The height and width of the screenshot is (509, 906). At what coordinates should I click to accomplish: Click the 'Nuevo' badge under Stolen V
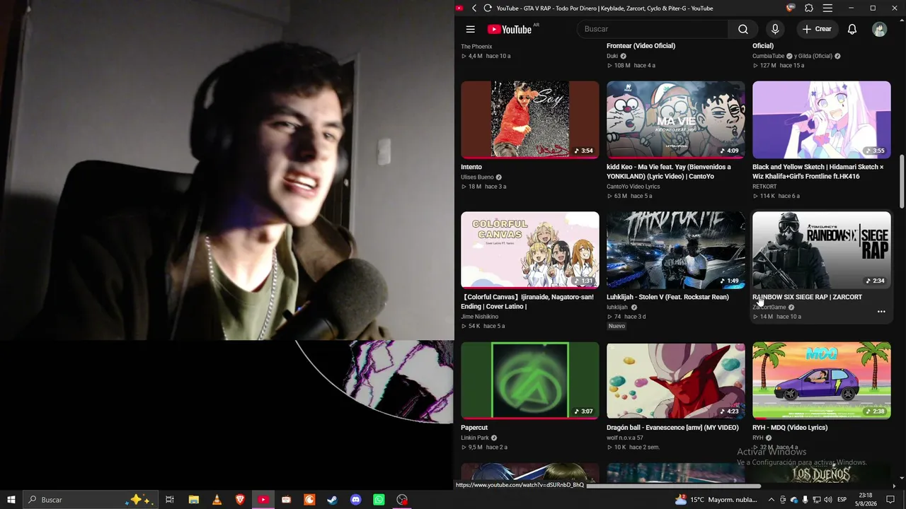(617, 326)
